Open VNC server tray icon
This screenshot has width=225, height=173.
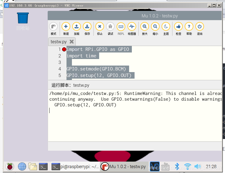pos(155,166)
